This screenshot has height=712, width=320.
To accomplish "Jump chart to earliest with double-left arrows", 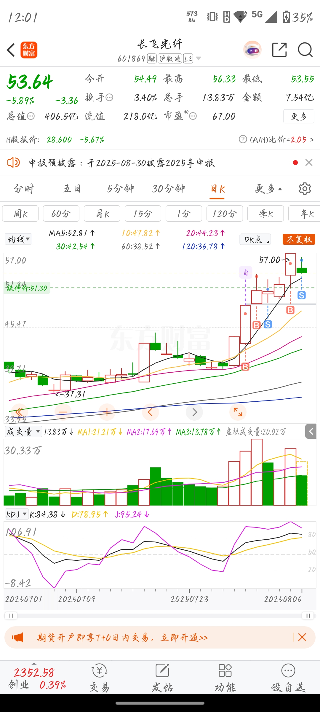I will coord(19,412).
